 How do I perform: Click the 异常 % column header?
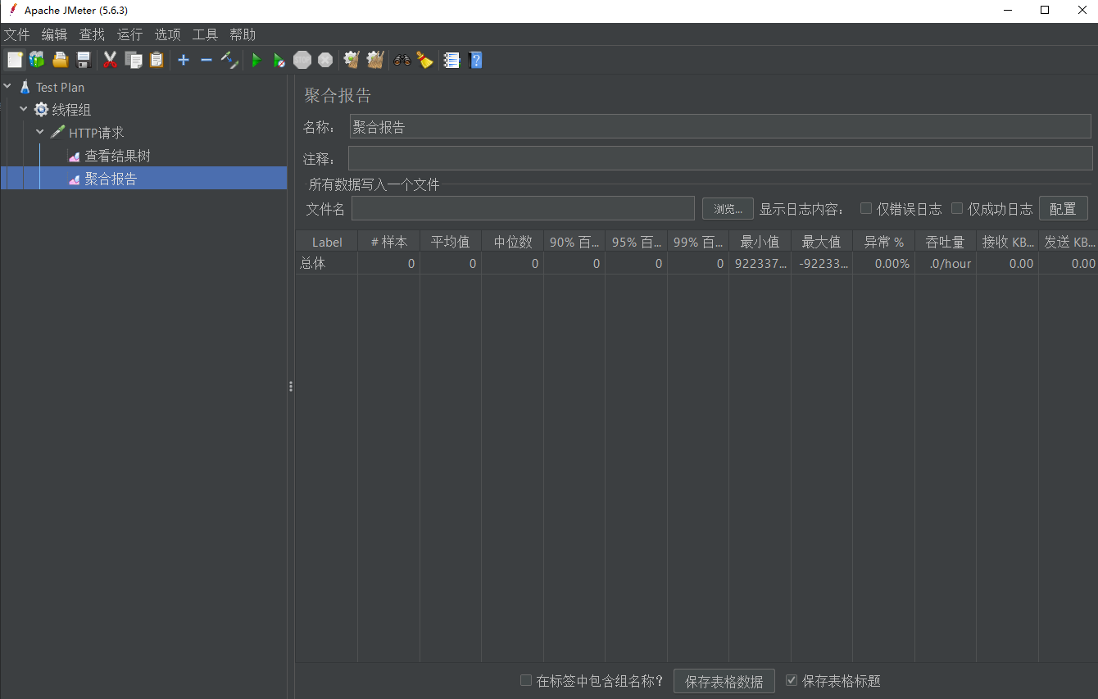[x=884, y=242]
